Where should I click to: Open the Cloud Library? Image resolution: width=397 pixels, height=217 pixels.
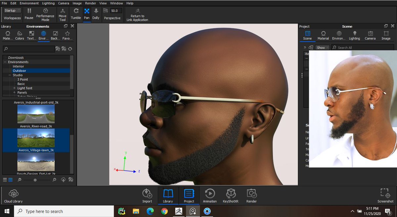(x=14, y=196)
